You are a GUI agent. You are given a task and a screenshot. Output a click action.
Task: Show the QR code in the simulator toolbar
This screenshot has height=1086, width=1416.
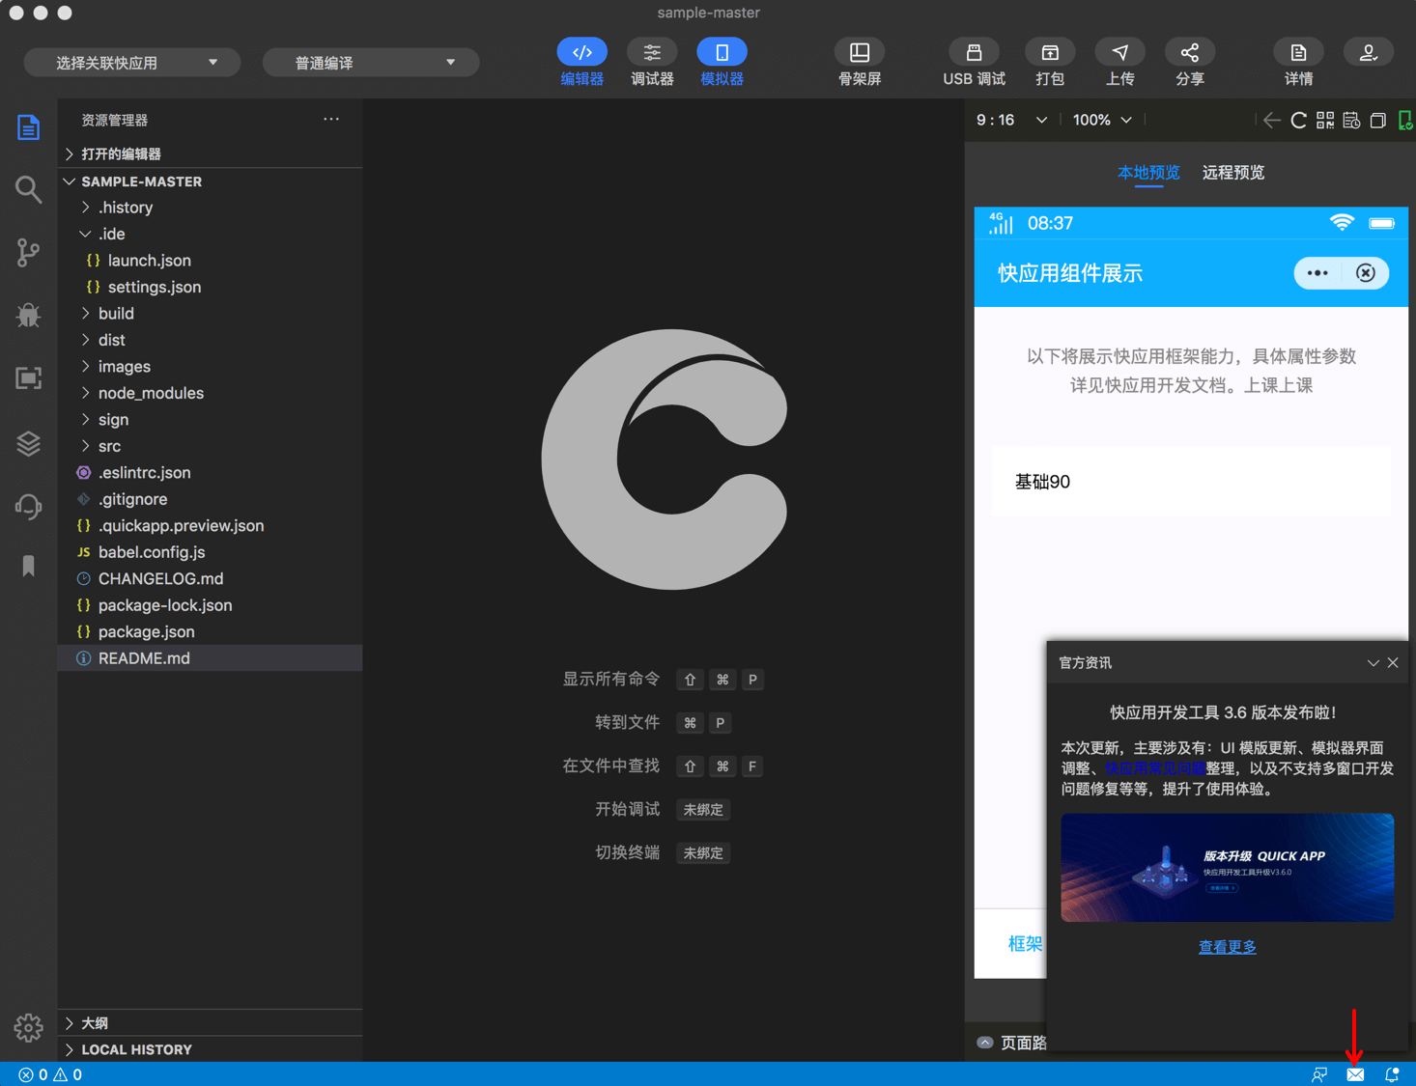(1324, 120)
